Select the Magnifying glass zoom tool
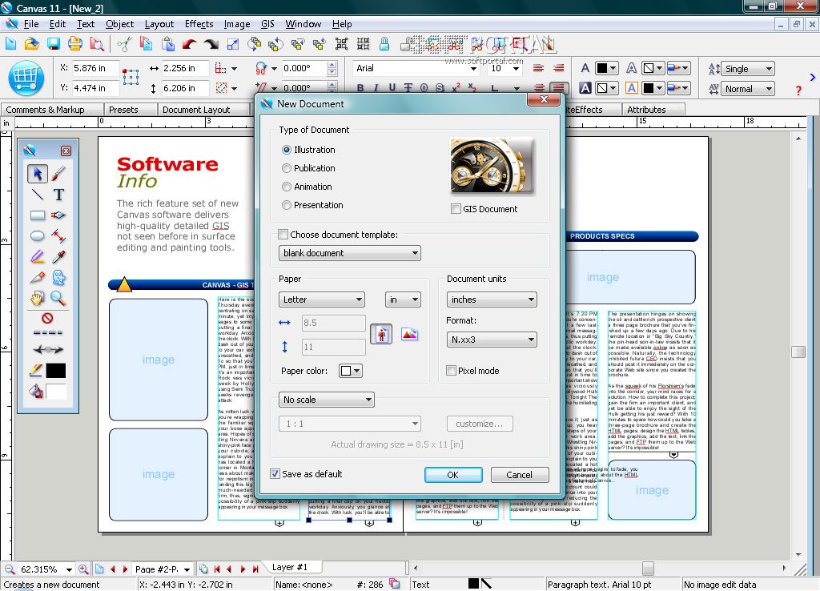This screenshot has width=820, height=591. 58,299
